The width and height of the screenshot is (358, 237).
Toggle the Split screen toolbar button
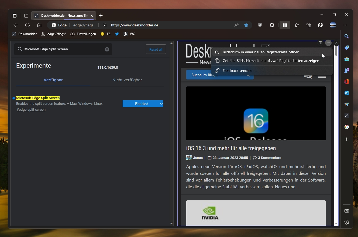[285, 25]
